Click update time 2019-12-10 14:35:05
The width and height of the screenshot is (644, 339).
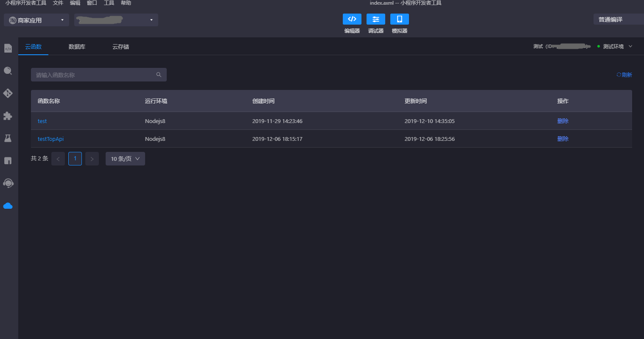click(430, 121)
